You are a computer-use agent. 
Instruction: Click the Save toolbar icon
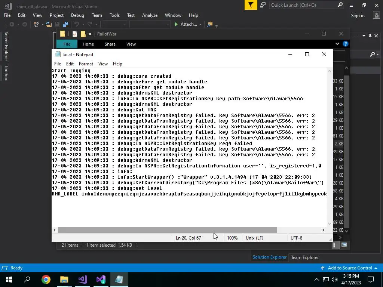pos(57,24)
